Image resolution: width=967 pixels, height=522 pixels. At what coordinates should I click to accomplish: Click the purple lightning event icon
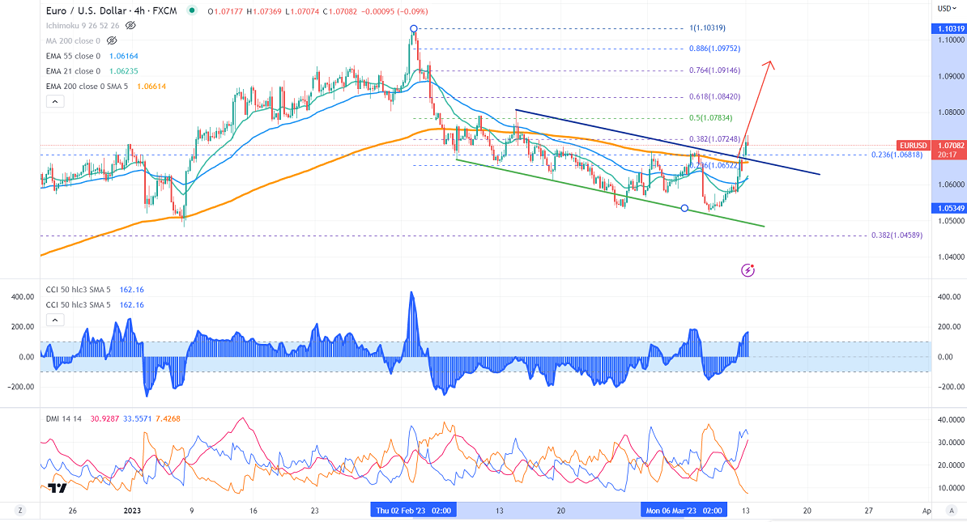[x=748, y=269]
